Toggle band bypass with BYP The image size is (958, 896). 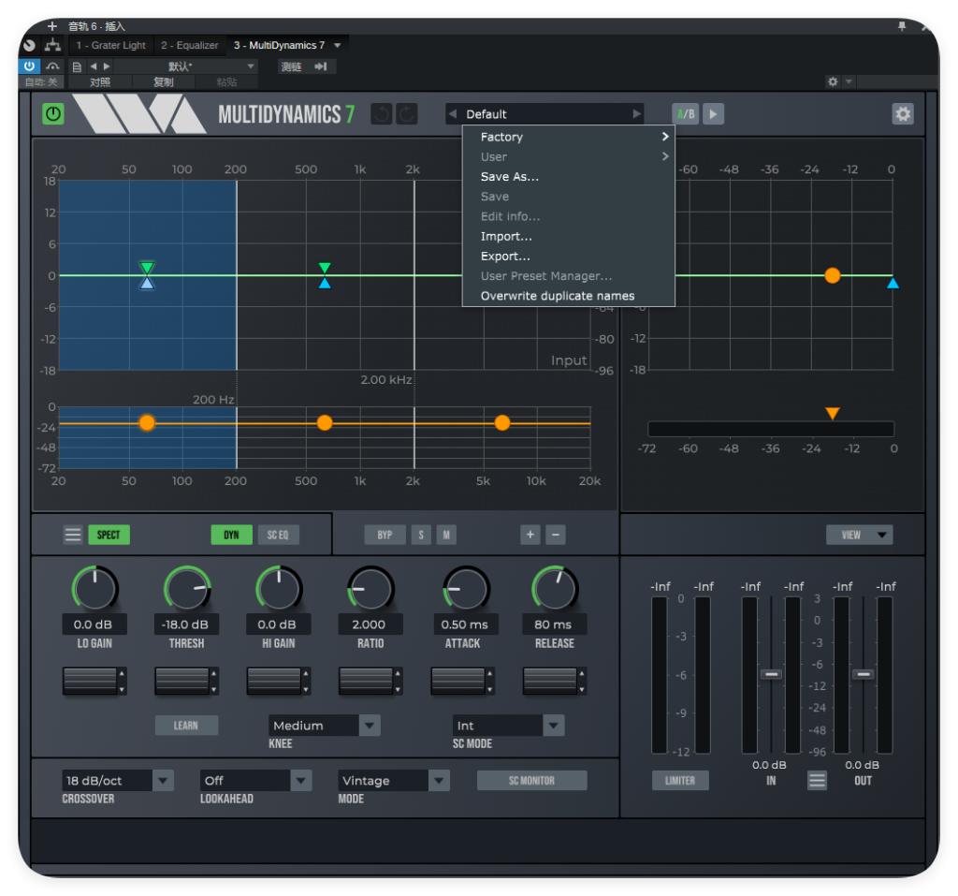(x=385, y=535)
